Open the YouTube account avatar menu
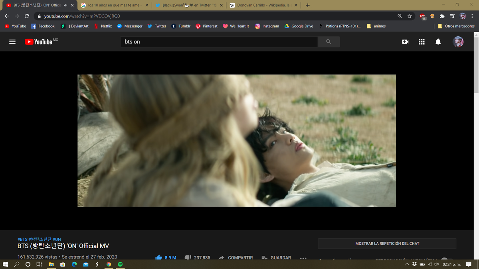 click(458, 42)
